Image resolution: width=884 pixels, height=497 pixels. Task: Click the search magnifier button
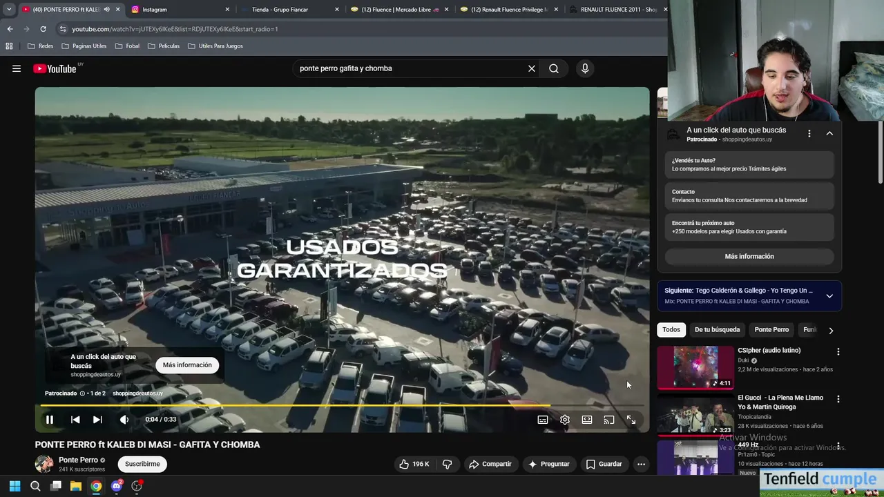(554, 68)
